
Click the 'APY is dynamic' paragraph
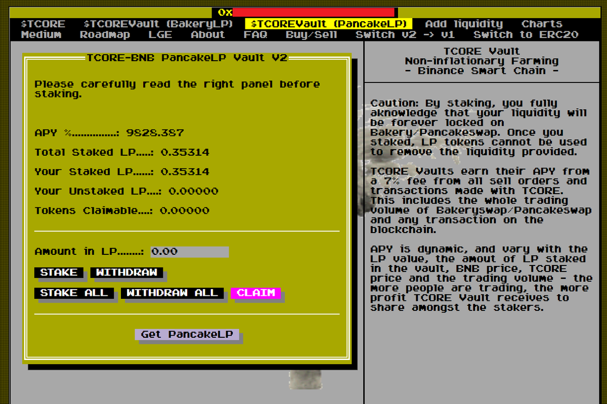[482, 278]
